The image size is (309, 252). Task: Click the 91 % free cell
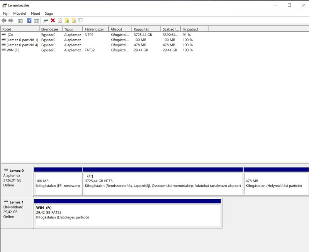tap(187, 35)
